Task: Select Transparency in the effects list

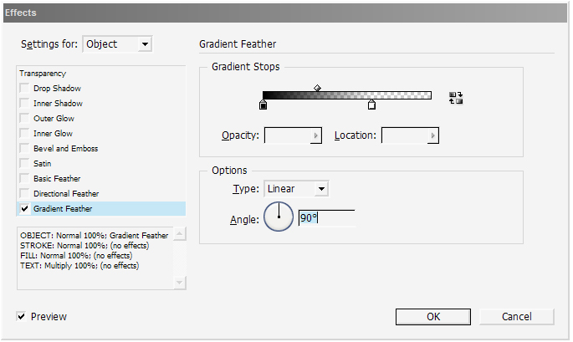Action: click(x=43, y=74)
